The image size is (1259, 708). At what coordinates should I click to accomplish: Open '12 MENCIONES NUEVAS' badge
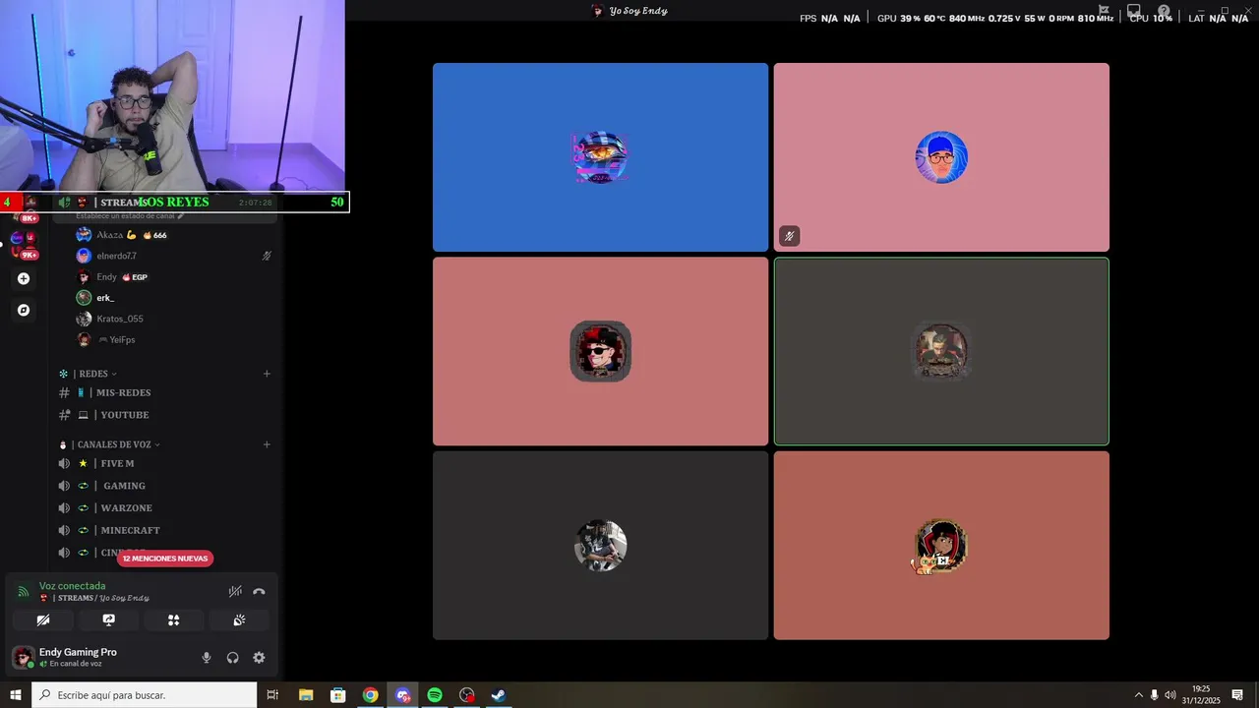click(165, 559)
